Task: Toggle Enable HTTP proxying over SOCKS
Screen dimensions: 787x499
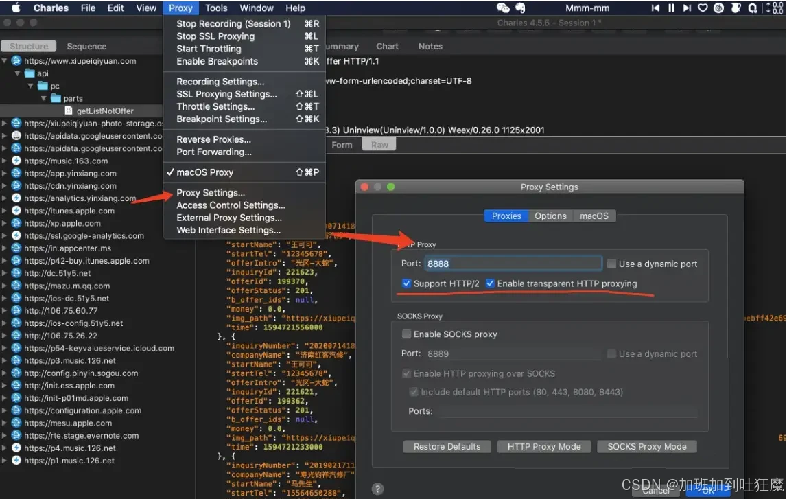Action: point(407,373)
